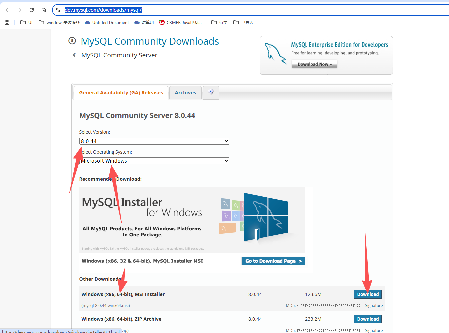The width and height of the screenshot is (449, 333).
Task: Open the CRMEB_Java电商 bookmark
Action: [x=180, y=22]
